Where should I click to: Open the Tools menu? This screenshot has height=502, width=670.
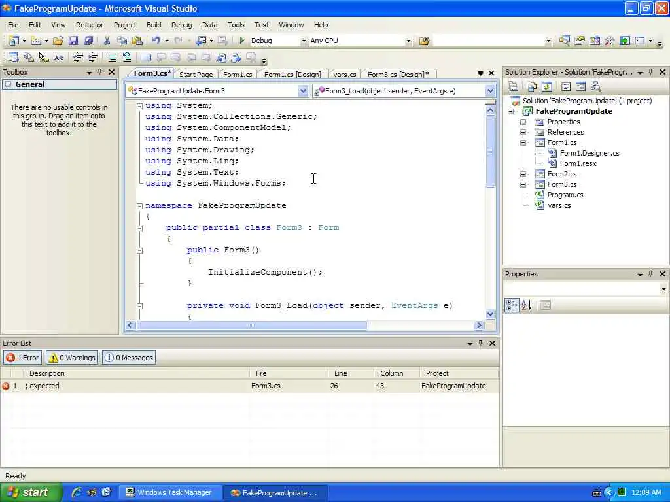click(236, 25)
